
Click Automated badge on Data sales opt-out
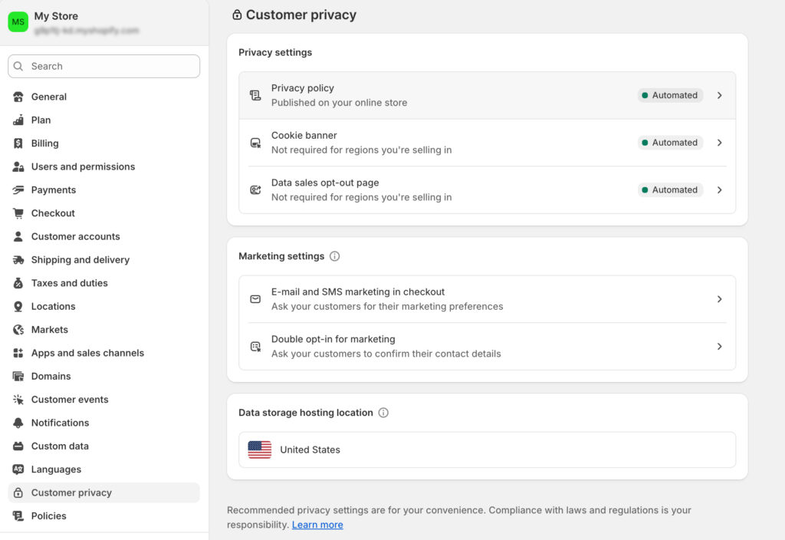pyautogui.click(x=670, y=190)
